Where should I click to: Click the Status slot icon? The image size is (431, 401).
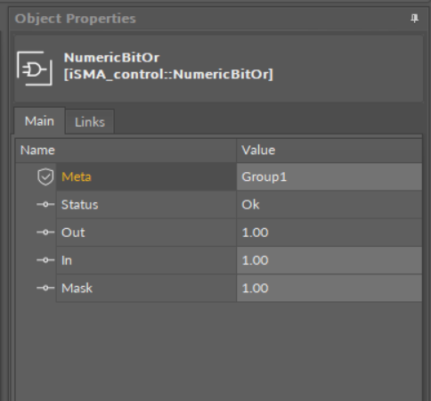[x=45, y=204]
